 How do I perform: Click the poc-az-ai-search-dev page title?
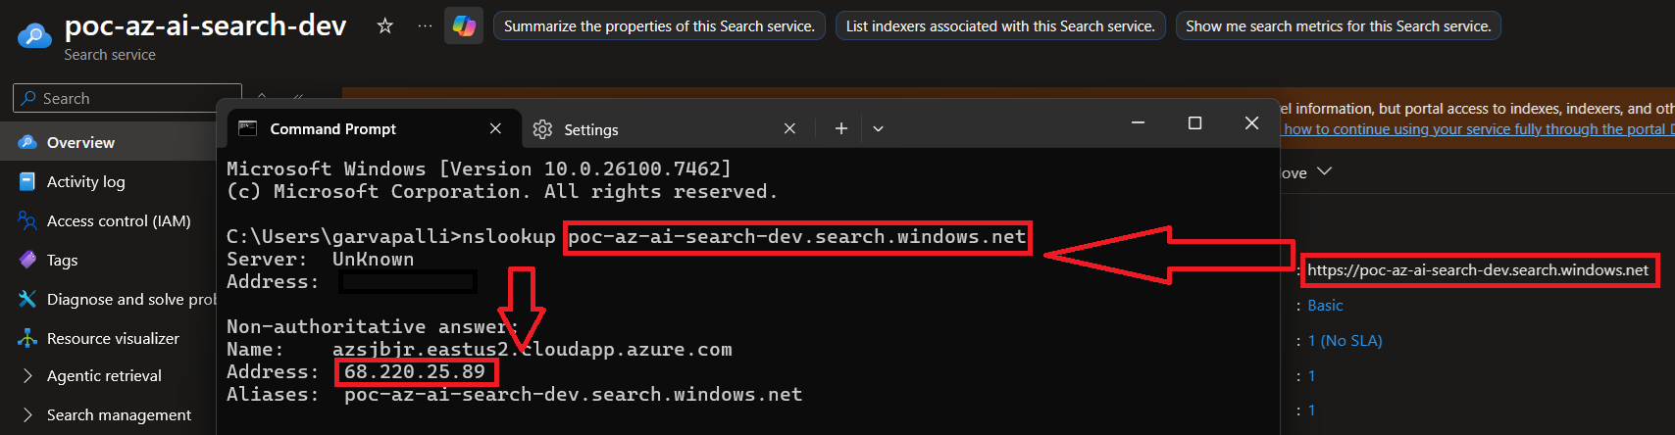[x=205, y=25]
